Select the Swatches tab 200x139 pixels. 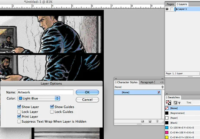point(174,97)
